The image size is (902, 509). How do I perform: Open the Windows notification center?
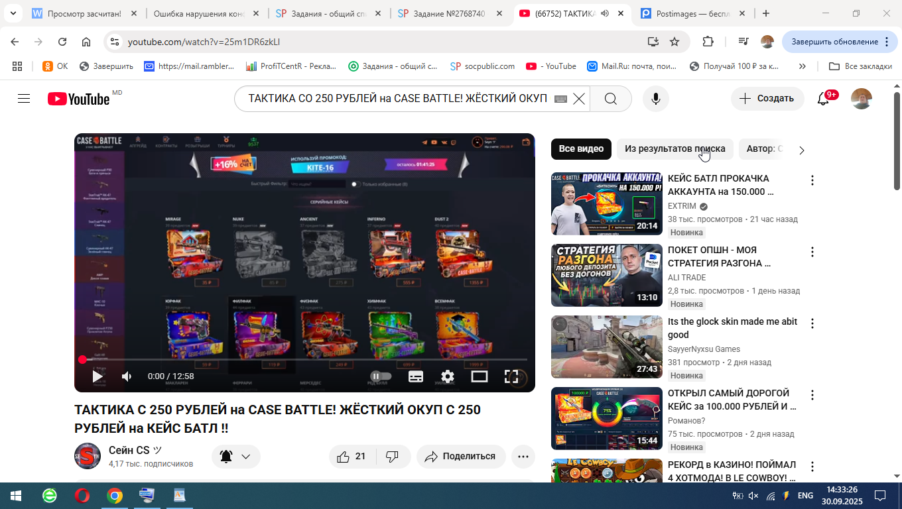tap(880, 496)
